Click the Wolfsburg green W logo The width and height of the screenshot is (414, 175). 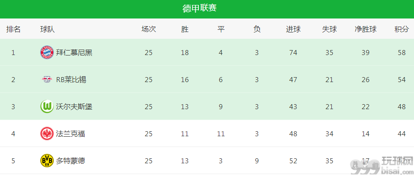click(x=47, y=107)
